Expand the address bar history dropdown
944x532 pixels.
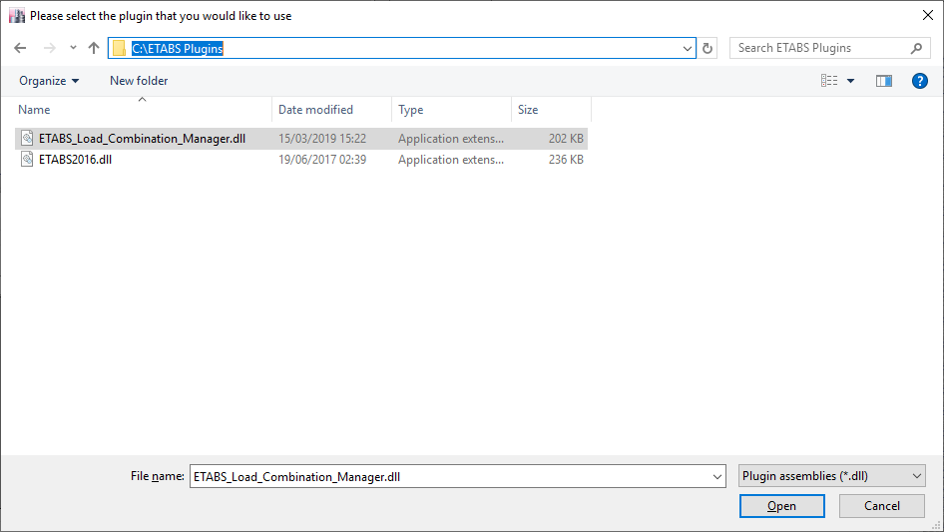click(687, 48)
